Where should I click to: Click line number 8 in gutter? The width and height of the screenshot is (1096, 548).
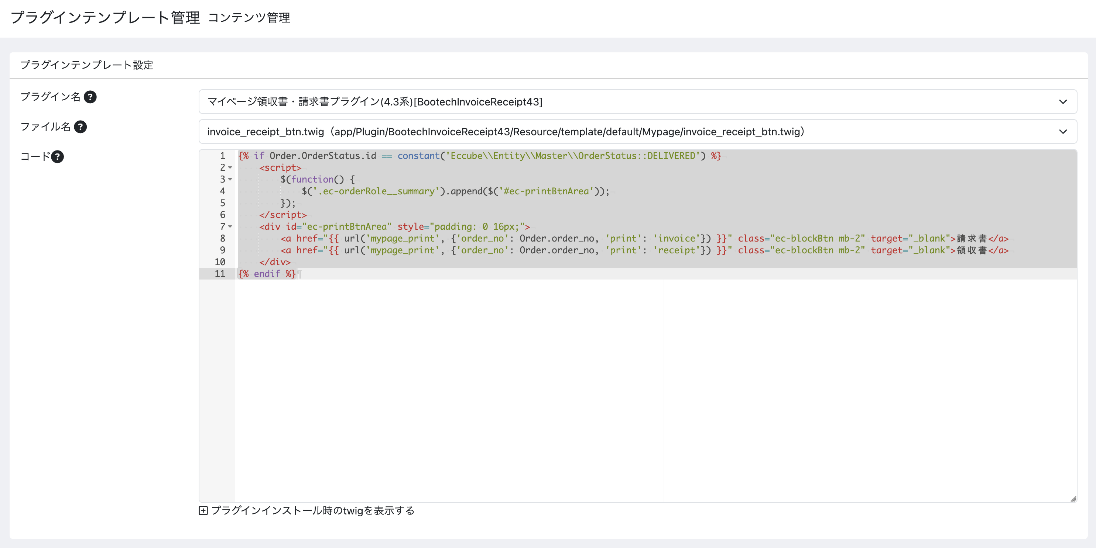tap(222, 239)
